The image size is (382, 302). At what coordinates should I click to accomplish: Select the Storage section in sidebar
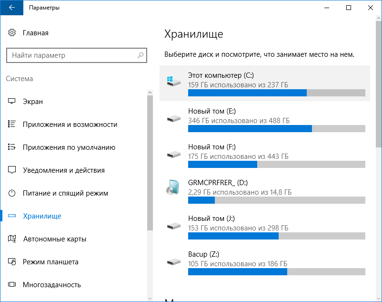[42, 216]
